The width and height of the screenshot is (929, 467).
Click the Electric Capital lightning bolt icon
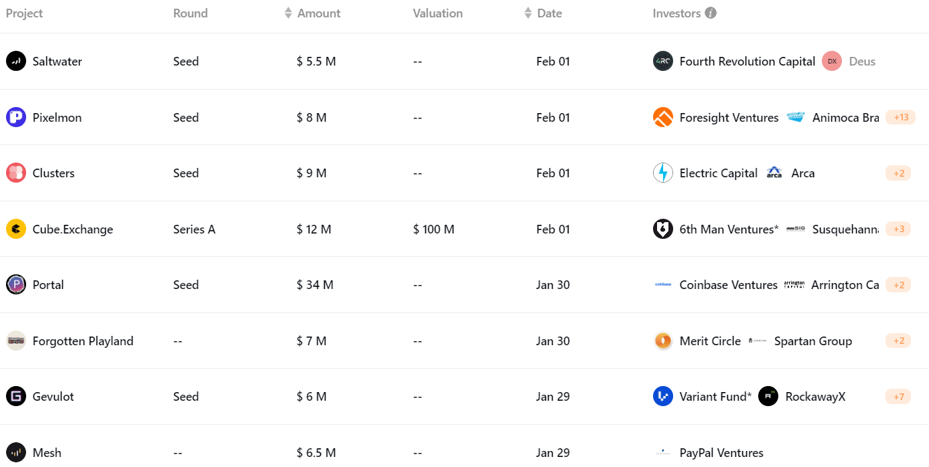662,173
